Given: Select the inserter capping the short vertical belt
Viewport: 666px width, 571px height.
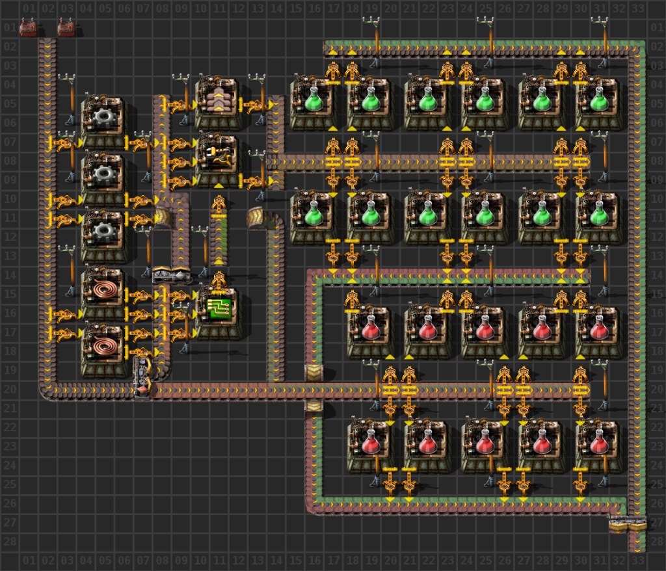Looking at the screenshot, I should tap(219, 207).
